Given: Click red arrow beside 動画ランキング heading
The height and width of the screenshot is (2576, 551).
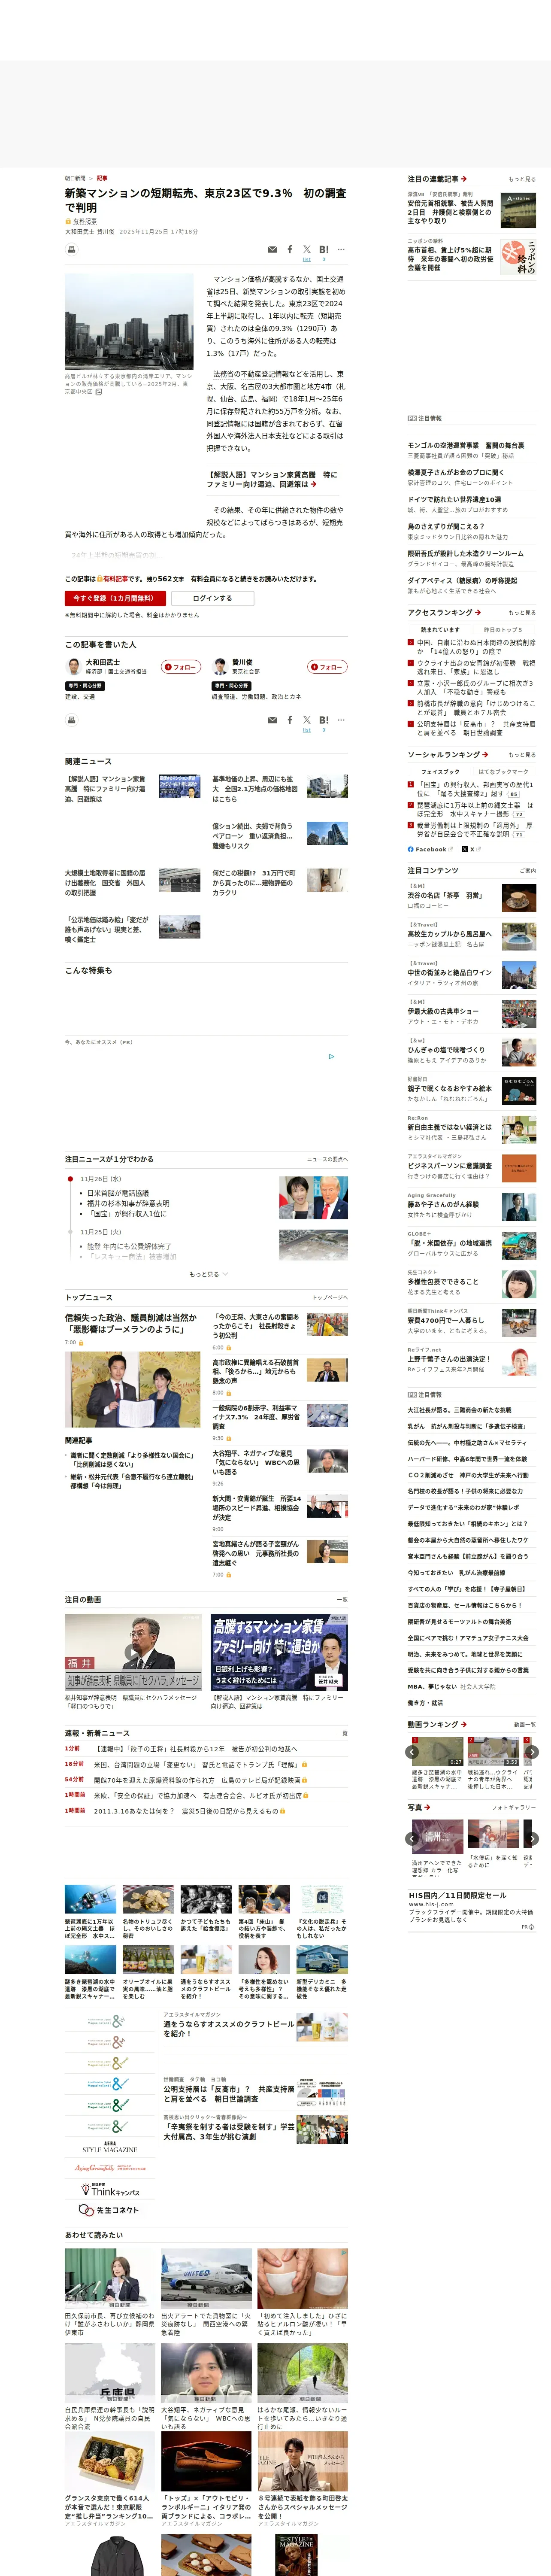Looking at the screenshot, I should click(464, 1724).
